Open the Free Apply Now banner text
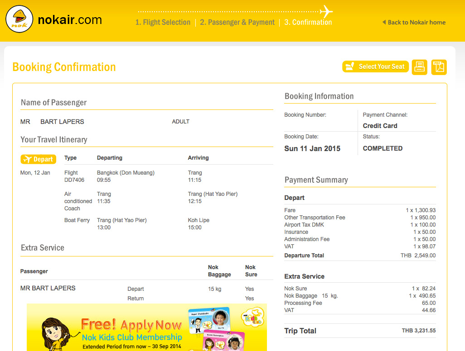 [x=131, y=325]
